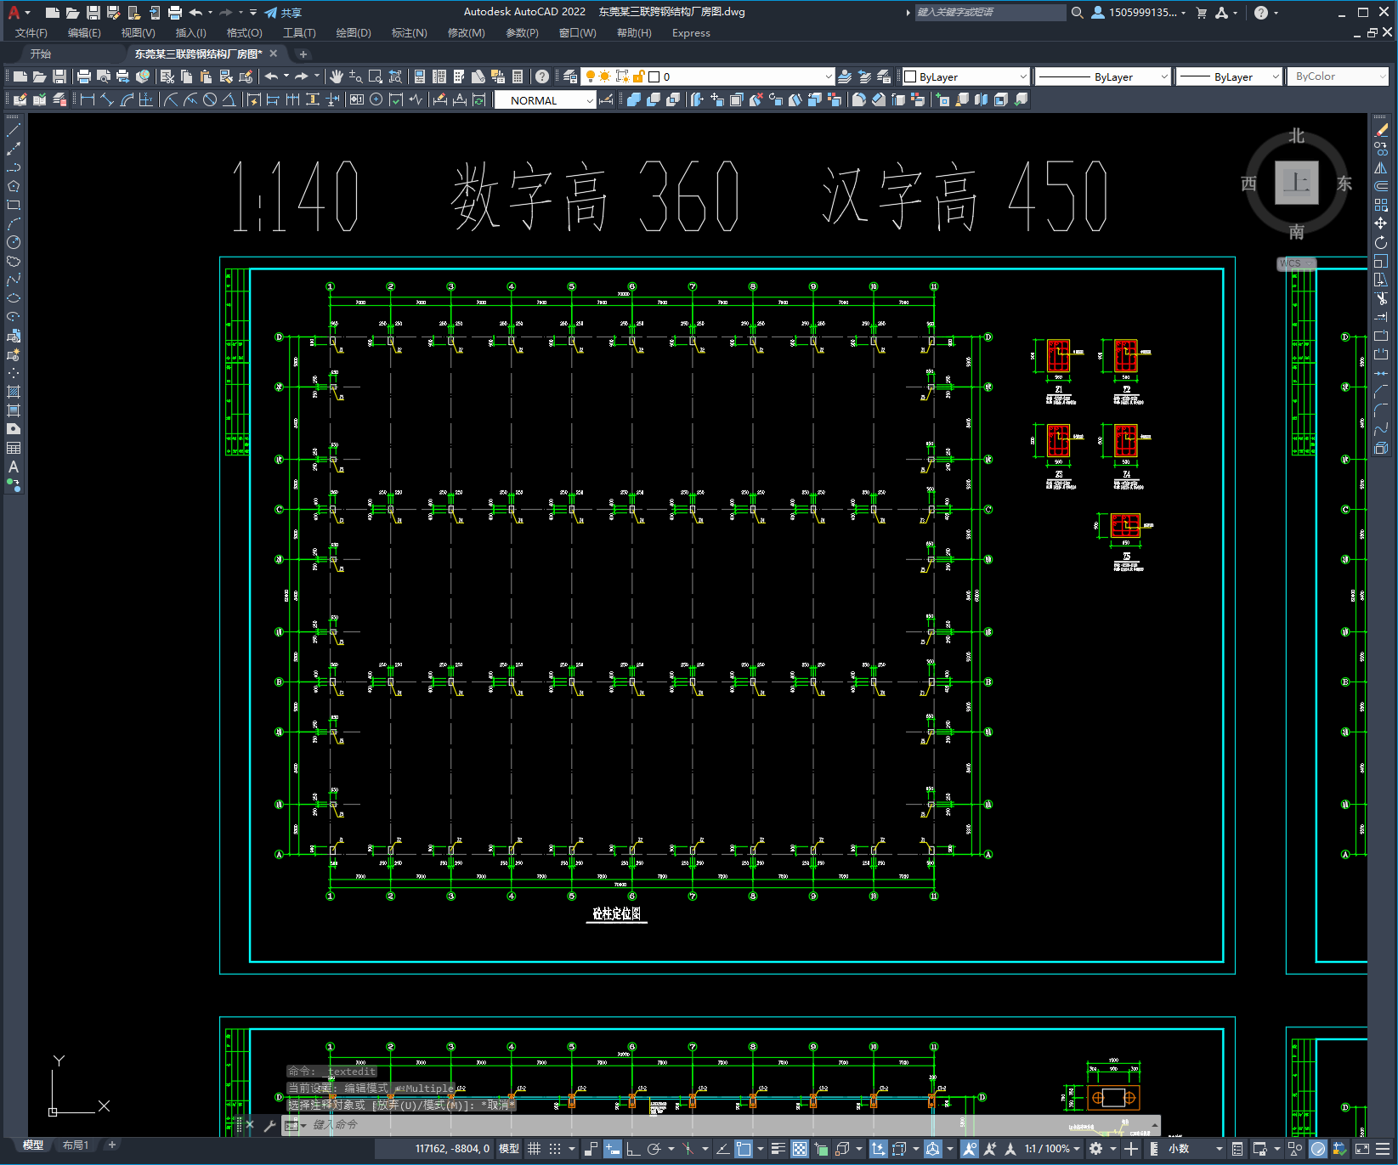Click the Express menu item
The width and height of the screenshot is (1398, 1165).
pyautogui.click(x=691, y=33)
